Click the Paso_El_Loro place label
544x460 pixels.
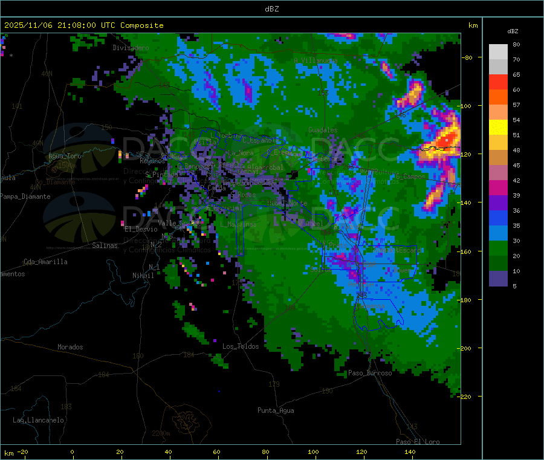(x=418, y=441)
